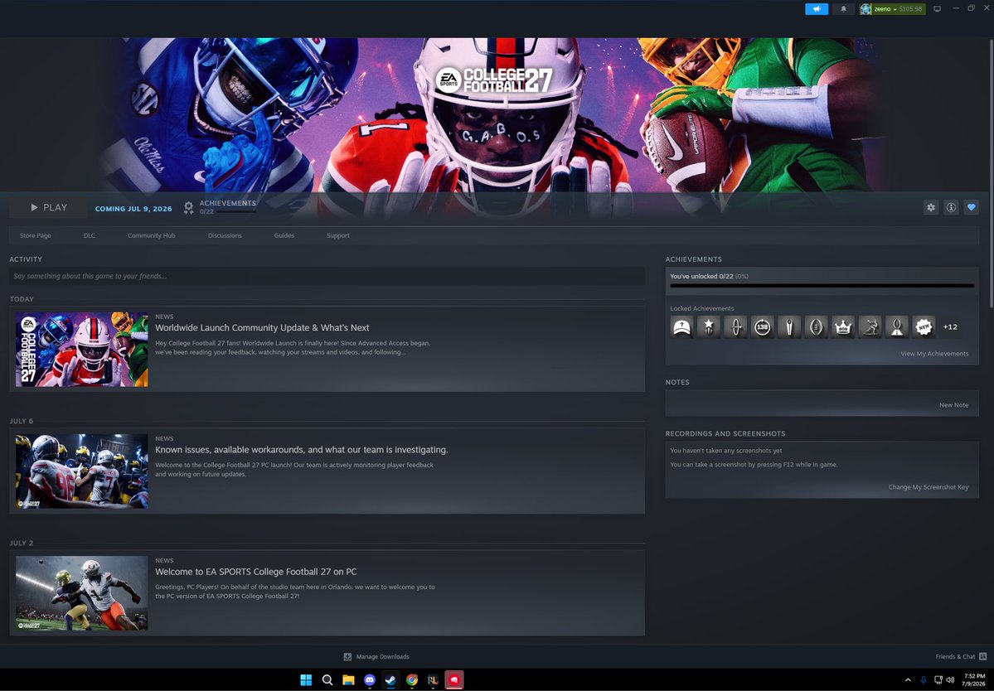
Task: Select the crown achievement icon
Action: click(x=843, y=326)
